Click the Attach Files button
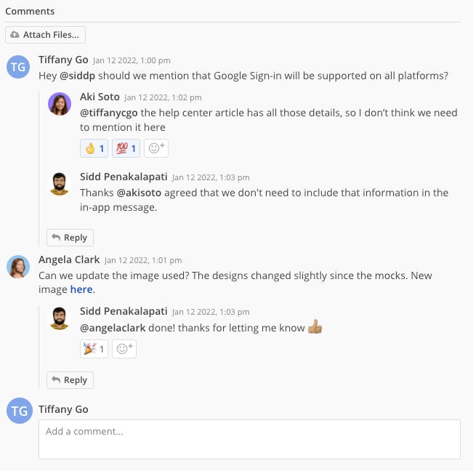The width and height of the screenshot is (473, 471). click(x=45, y=35)
